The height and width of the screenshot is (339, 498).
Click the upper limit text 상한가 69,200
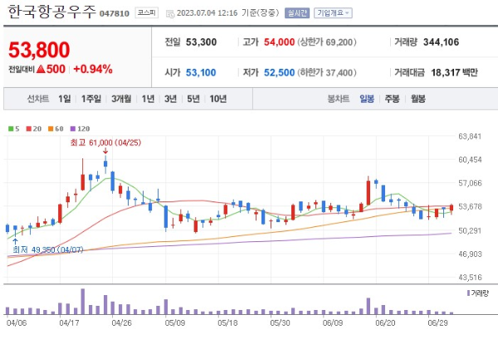tap(326, 42)
